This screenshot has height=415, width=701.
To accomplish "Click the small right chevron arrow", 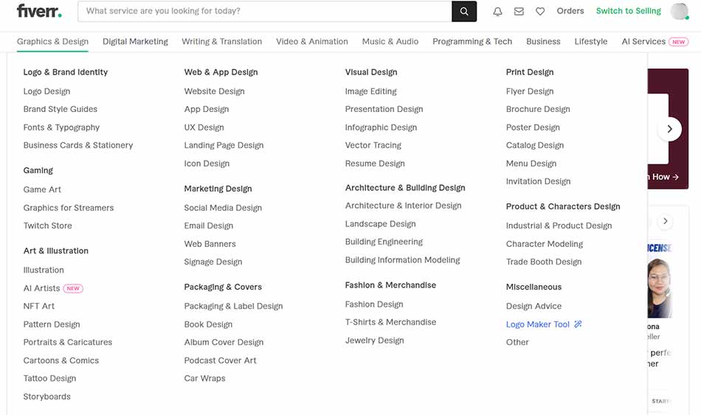I will click(666, 221).
